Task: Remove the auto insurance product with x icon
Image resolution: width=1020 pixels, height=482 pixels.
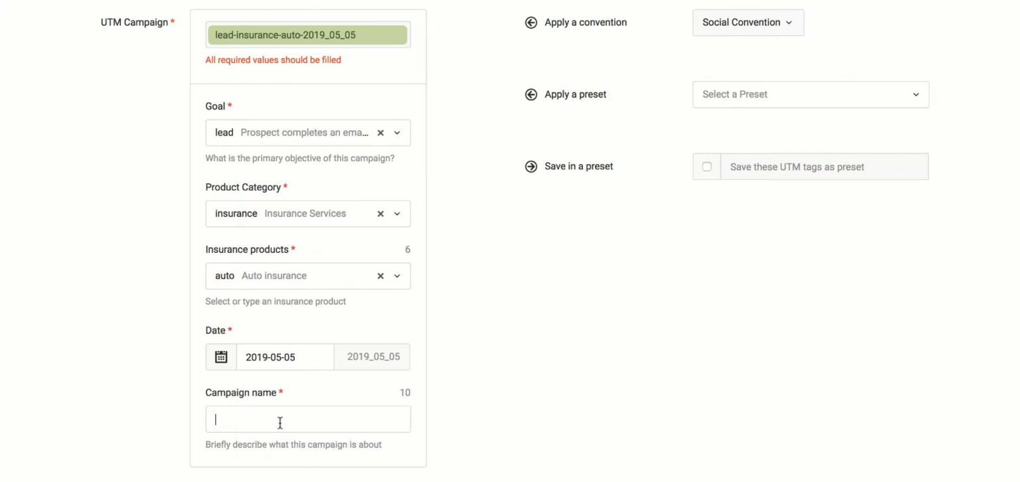Action: pyautogui.click(x=380, y=276)
